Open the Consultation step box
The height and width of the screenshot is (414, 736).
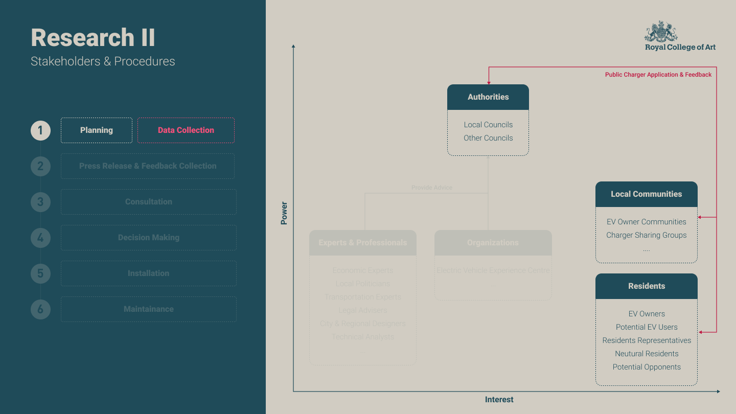coord(149,202)
